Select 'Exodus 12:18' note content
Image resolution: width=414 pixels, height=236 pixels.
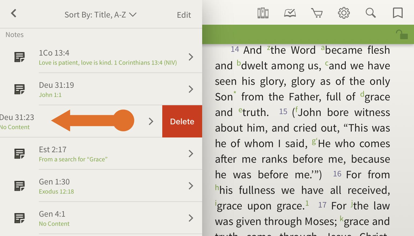point(56,191)
